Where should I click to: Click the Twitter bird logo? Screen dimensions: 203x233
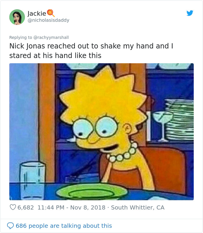pos(190,13)
